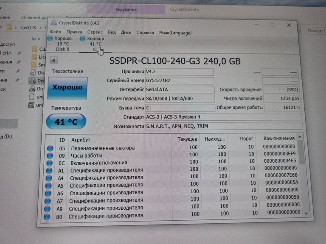Click the CrystalDiskInfo title bar icon

pyautogui.click(x=54, y=22)
